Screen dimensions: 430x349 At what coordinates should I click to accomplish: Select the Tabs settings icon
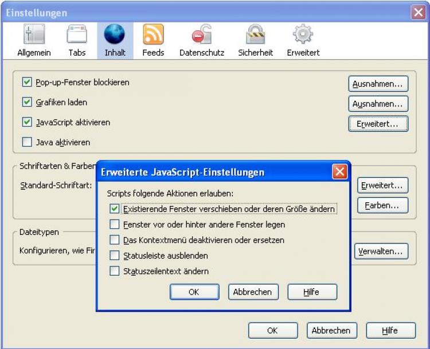click(x=77, y=36)
